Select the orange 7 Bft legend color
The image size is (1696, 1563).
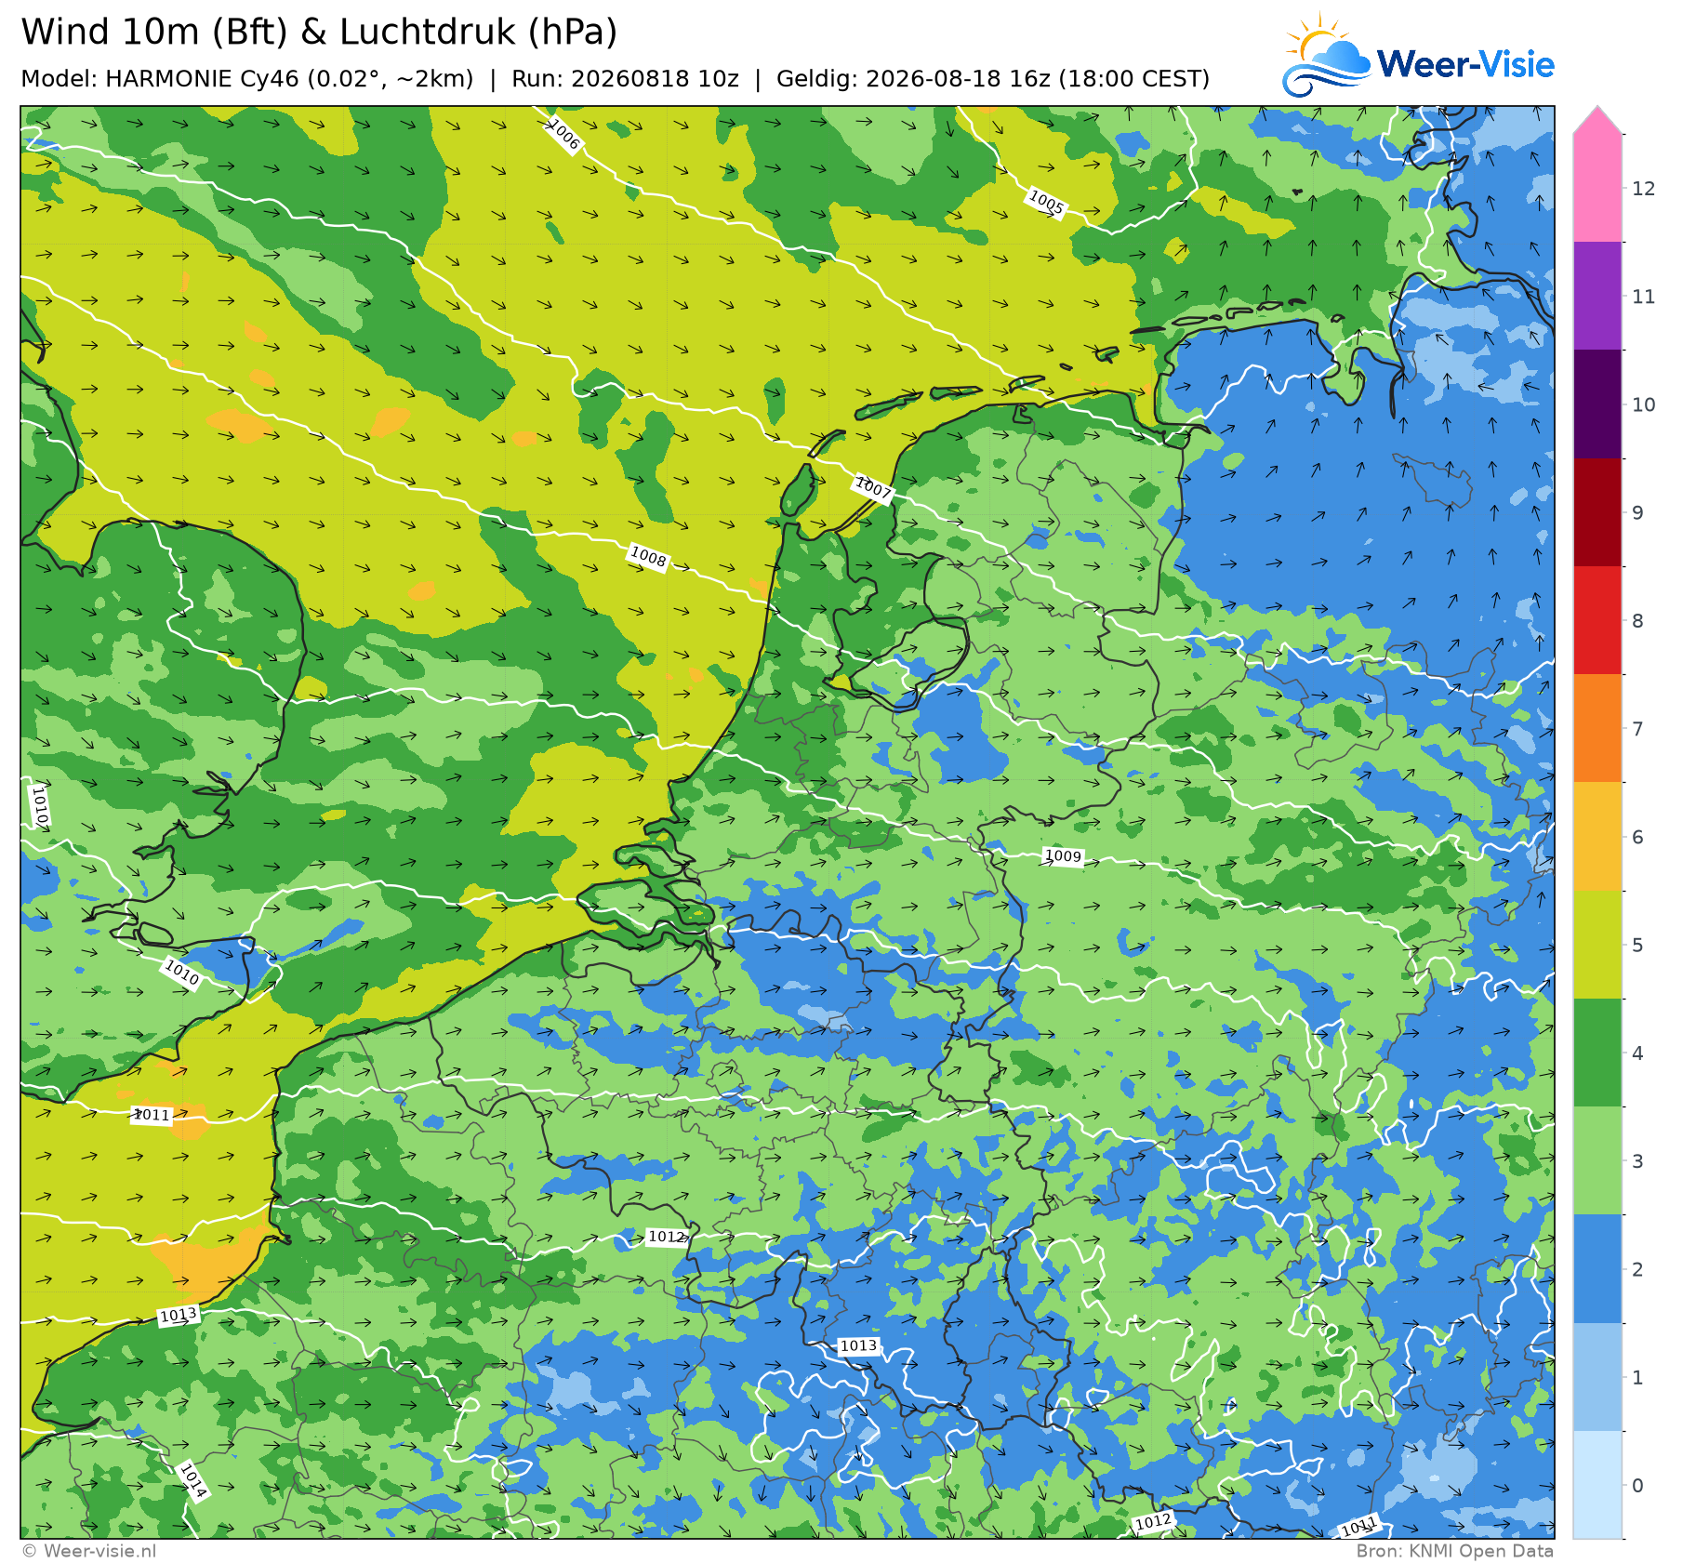click(x=1598, y=728)
